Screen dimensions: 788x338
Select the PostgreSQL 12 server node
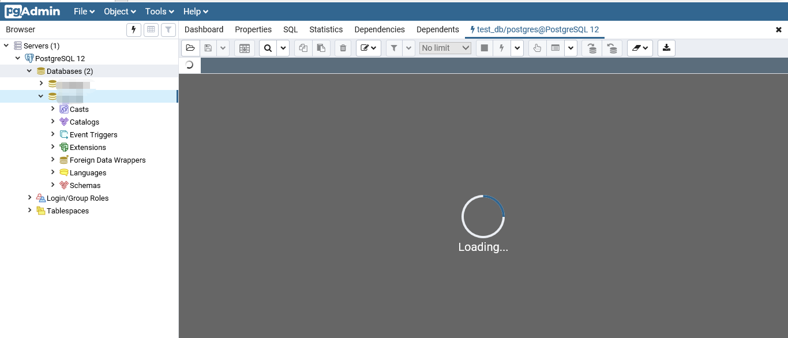pyautogui.click(x=60, y=58)
